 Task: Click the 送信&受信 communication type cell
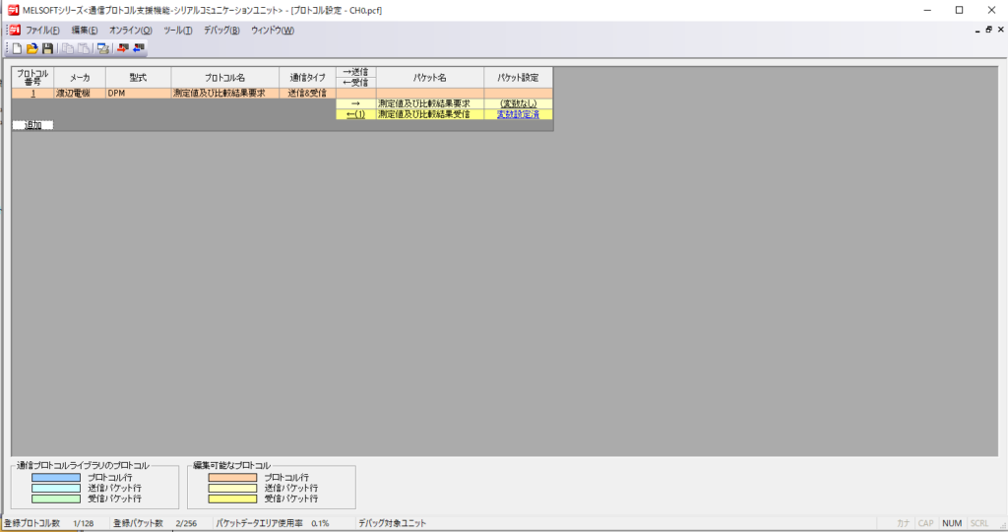coord(307,93)
